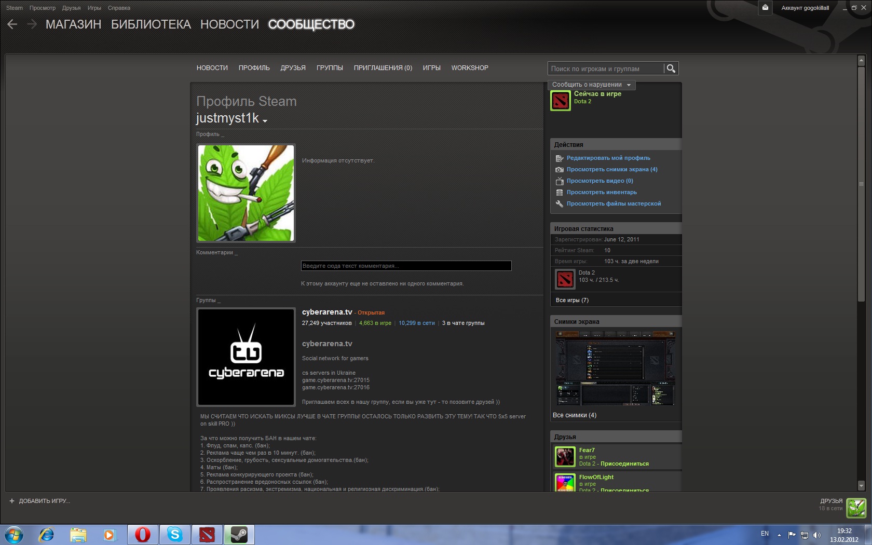
Task: Click ДОБАВИТЬ ИГРУ button
Action: tap(40, 501)
